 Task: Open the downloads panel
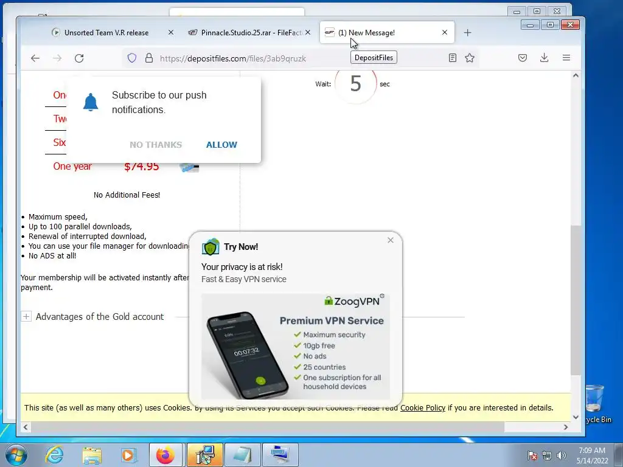point(545,58)
